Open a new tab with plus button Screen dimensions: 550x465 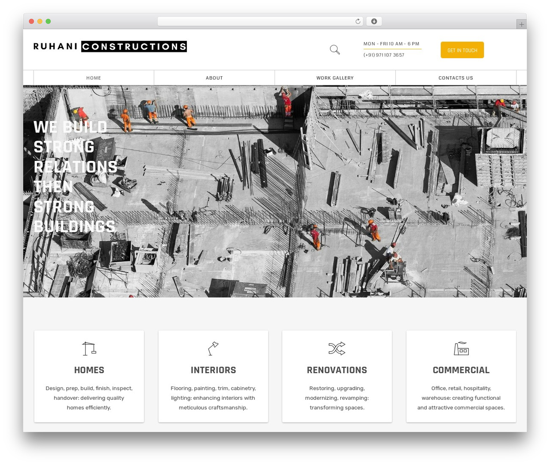tap(521, 24)
